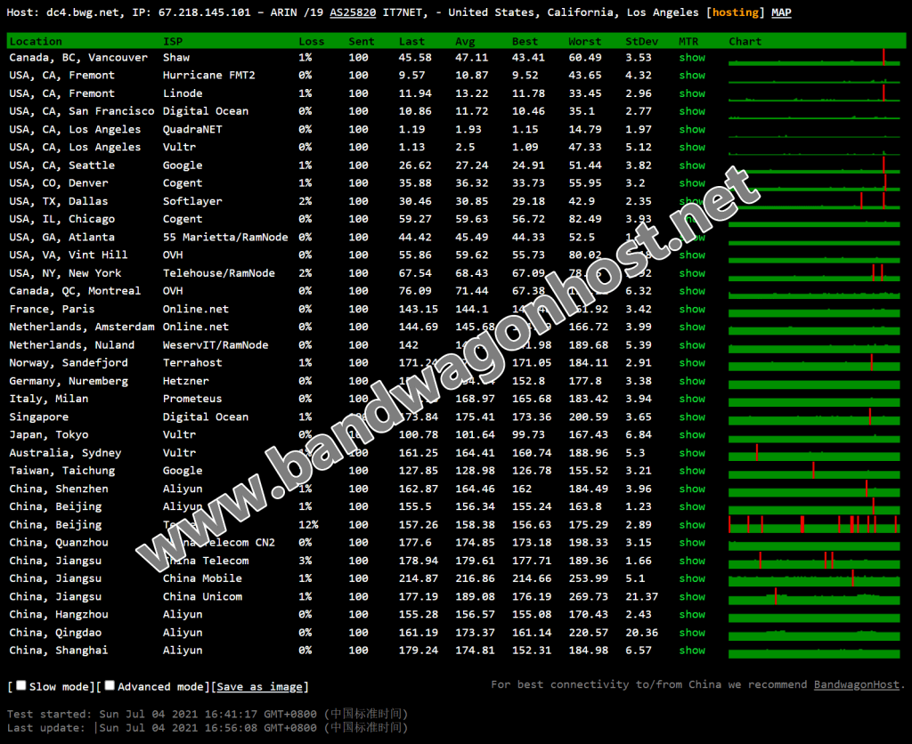Show MTR for Seattle Google row
Viewport: 912px width, 744px height.
[x=692, y=165]
